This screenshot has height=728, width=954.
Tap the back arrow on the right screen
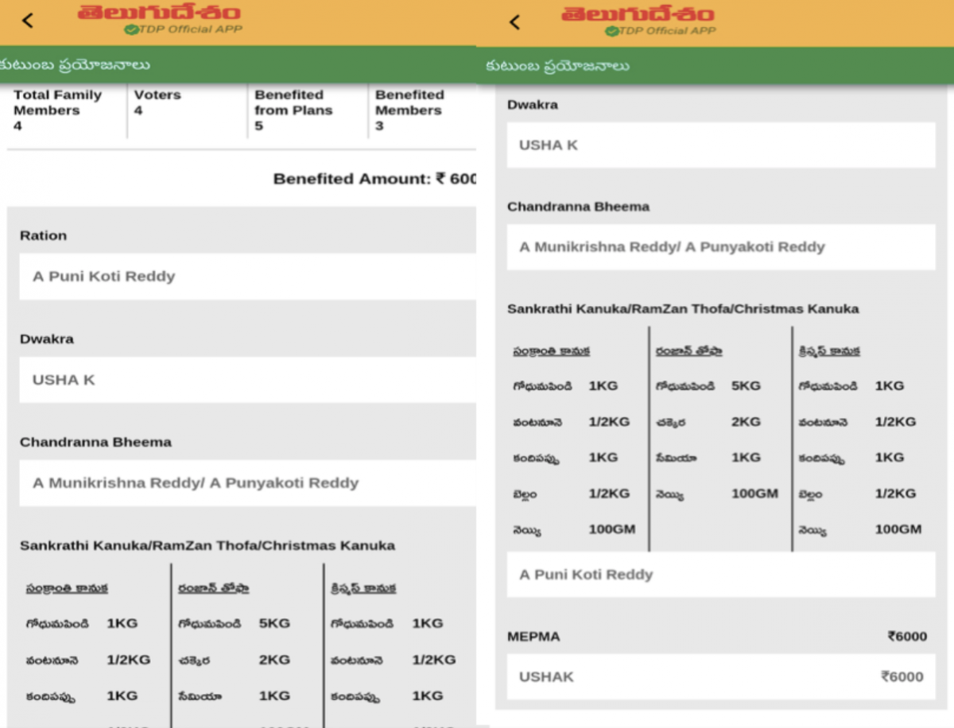coord(514,22)
